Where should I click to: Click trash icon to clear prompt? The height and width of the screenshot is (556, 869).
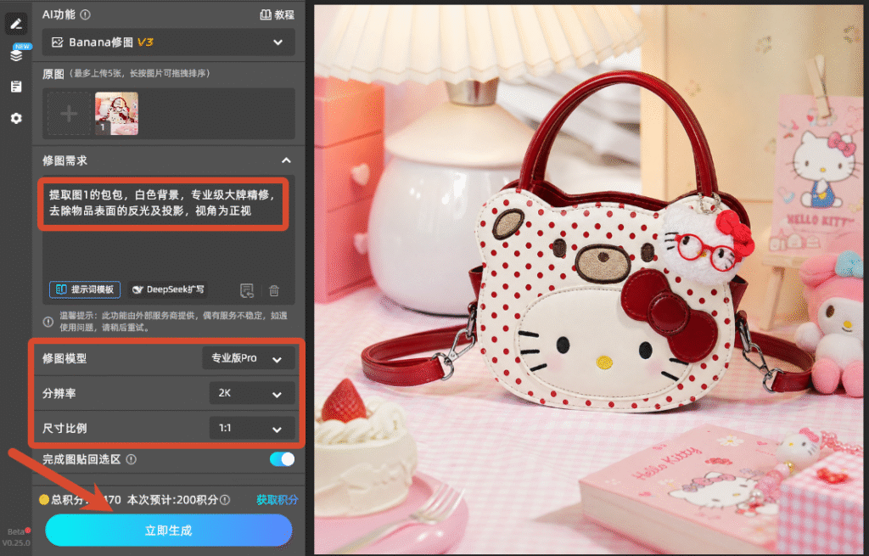274,290
